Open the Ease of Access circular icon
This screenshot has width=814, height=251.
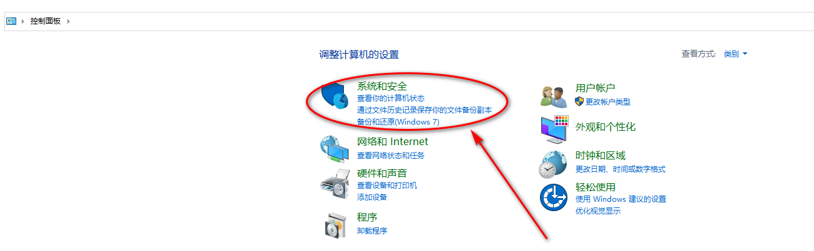pos(554,198)
